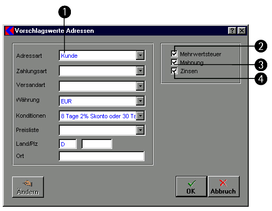Open the Versandart dropdown list
272x211 pixels.
(x=140, y=86)
